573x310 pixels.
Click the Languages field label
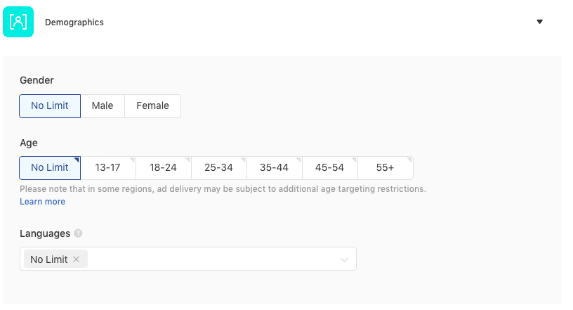click(45, 233)
